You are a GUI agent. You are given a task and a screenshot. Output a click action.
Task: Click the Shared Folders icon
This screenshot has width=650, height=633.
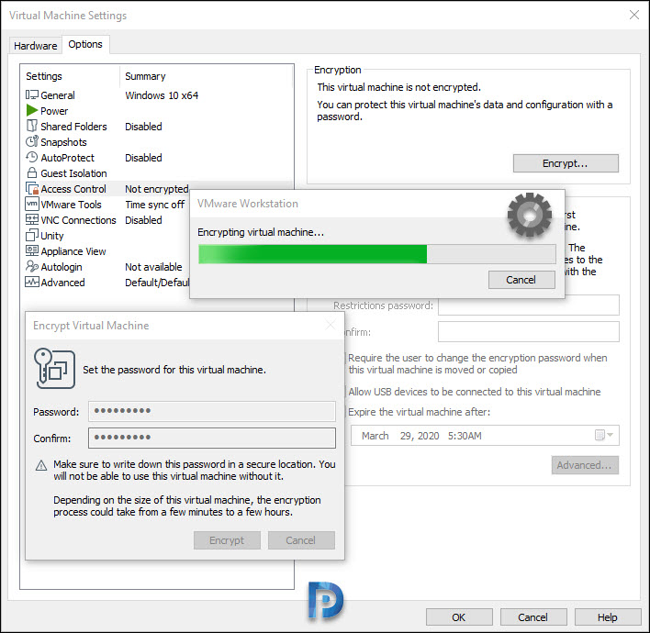tap(31, 126)
